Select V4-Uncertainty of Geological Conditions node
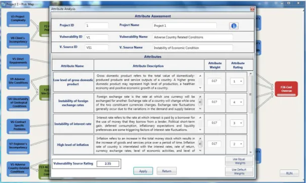The image size is (306, 183). (x=18, y=103)
